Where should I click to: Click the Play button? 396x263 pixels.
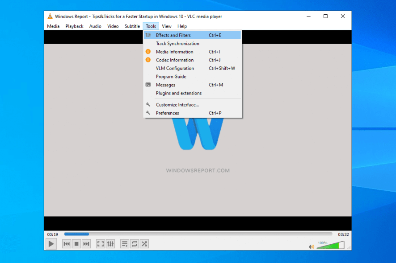coord(51,244)
